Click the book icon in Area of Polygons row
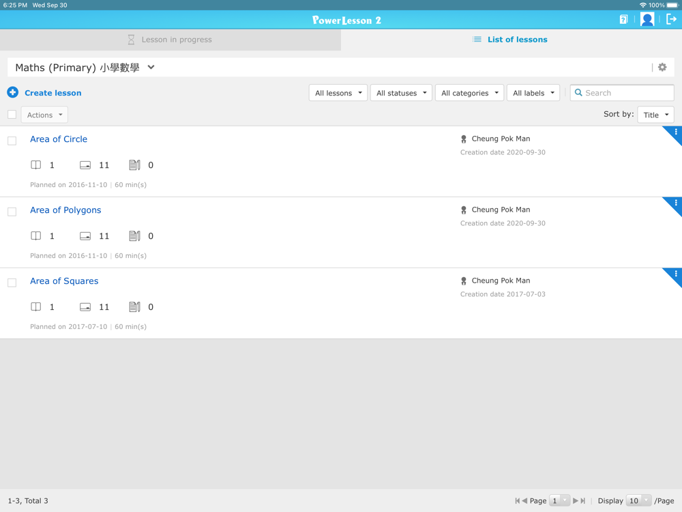The image size is (682, 512). coord(35,236)
